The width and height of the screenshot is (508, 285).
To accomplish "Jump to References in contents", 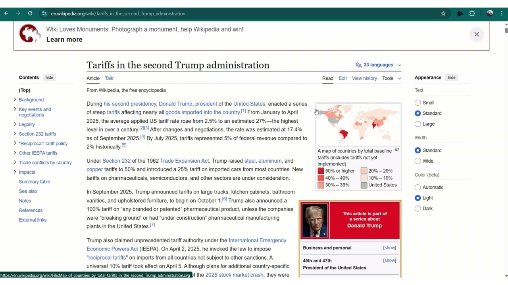I will click(31, 210).
